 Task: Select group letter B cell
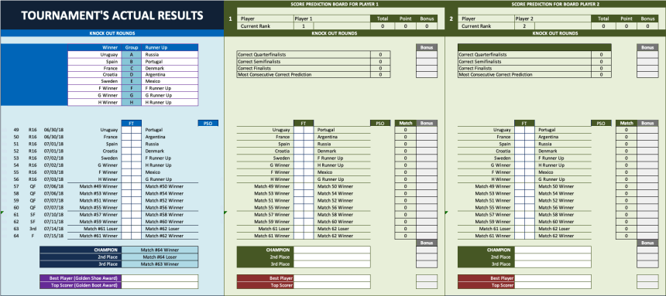coord(132,62)
